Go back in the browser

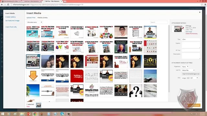coord(2,5)
